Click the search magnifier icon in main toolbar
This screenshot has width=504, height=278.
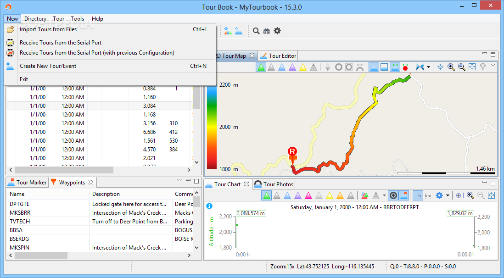[256, 31]
